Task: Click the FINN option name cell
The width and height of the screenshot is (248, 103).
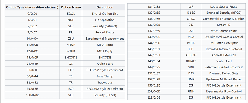Action: pos(191,92)
